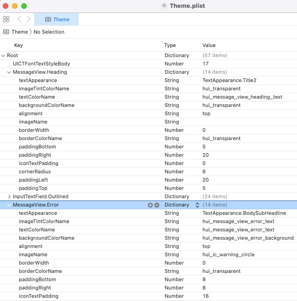Click the Key column header
Image resolution: width=297 pixels, height=301 pixels.
coord(18,45)
